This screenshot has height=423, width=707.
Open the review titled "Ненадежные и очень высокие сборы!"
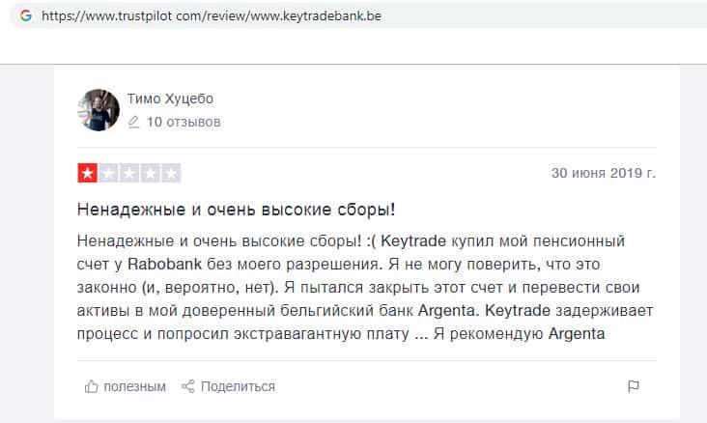click(236, 210)
